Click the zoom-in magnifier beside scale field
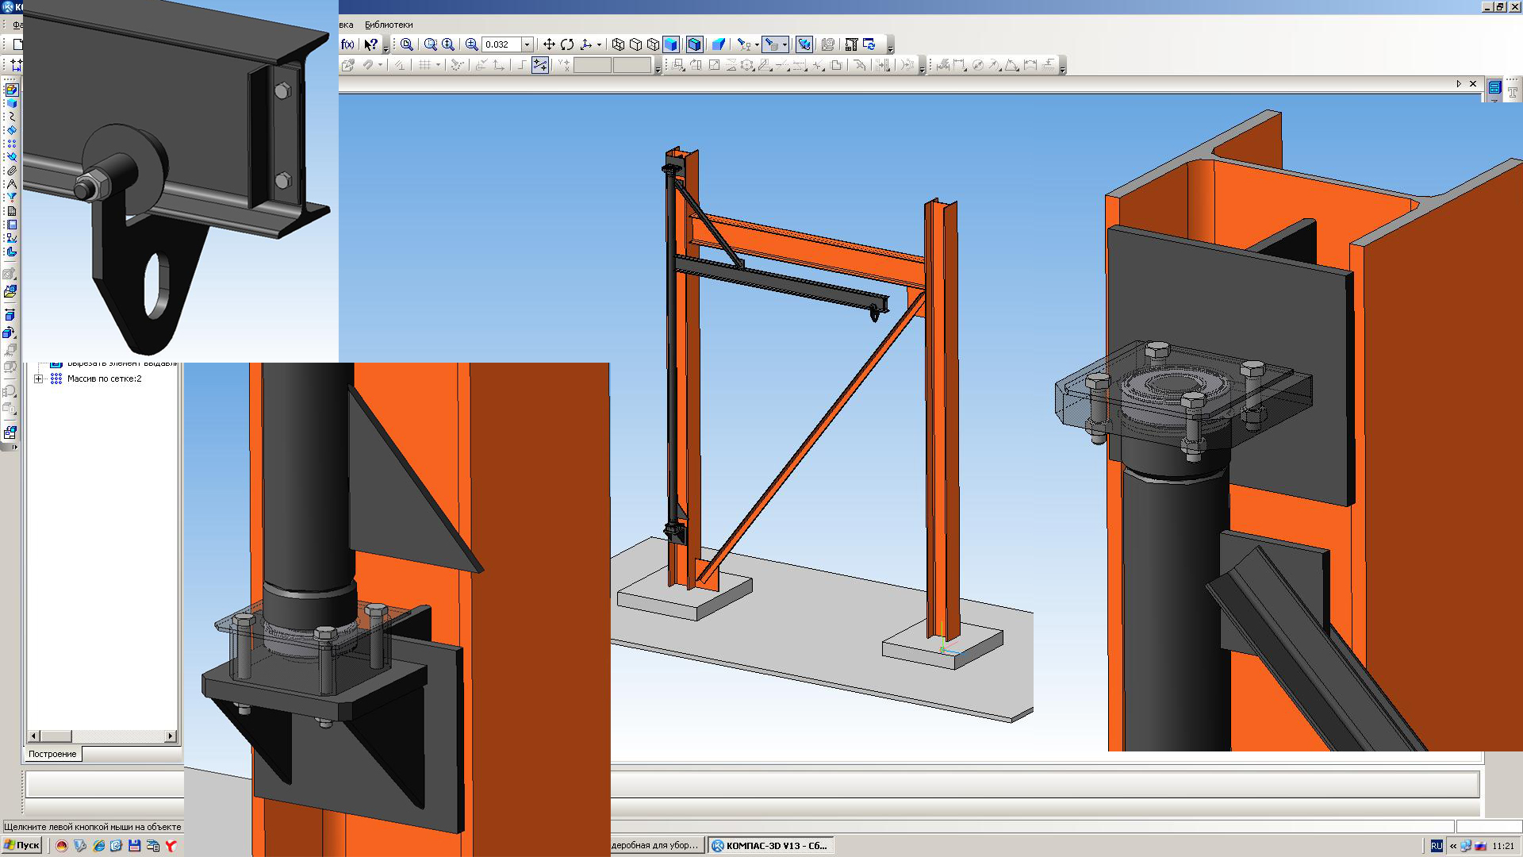 tap(472, 44)
